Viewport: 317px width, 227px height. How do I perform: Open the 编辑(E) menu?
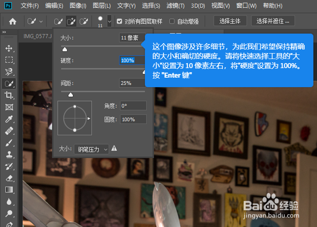pyautogui.click(x=54, y=5)
